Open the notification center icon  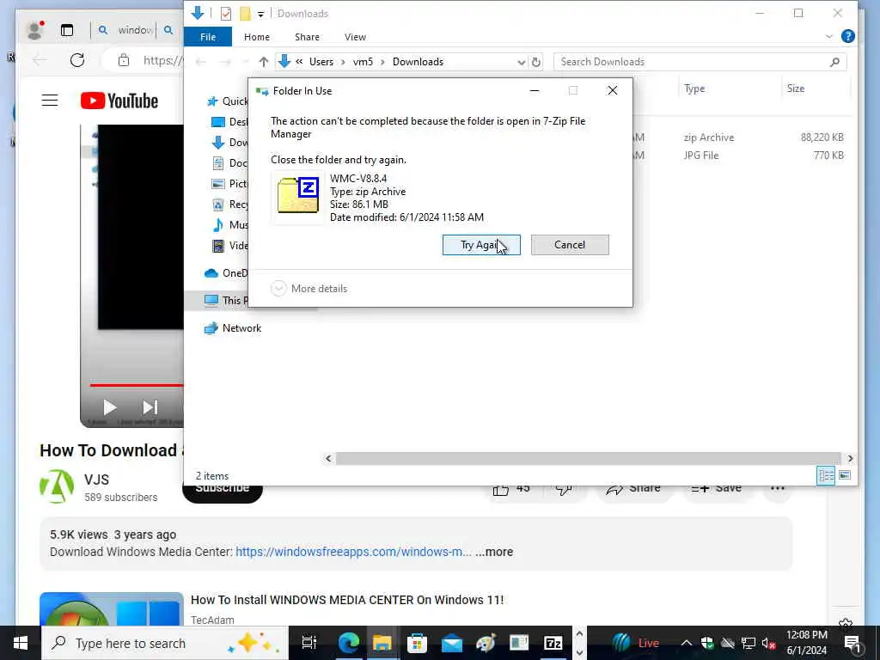(852, 643)
